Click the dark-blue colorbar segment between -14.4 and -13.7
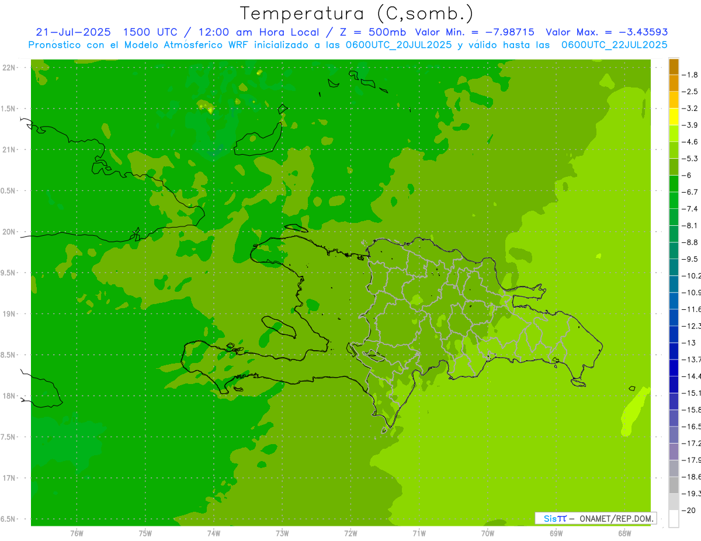The height and width of the screenshot is (541, 701). [673, 368]
